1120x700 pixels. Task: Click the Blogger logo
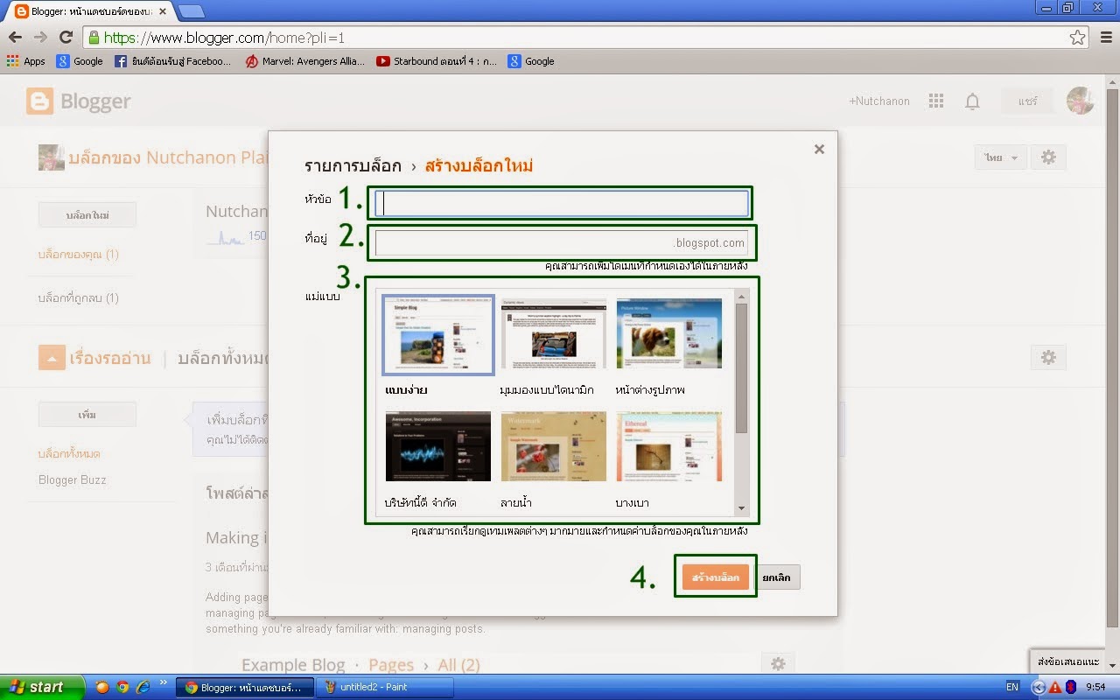(x=79, y=101)
